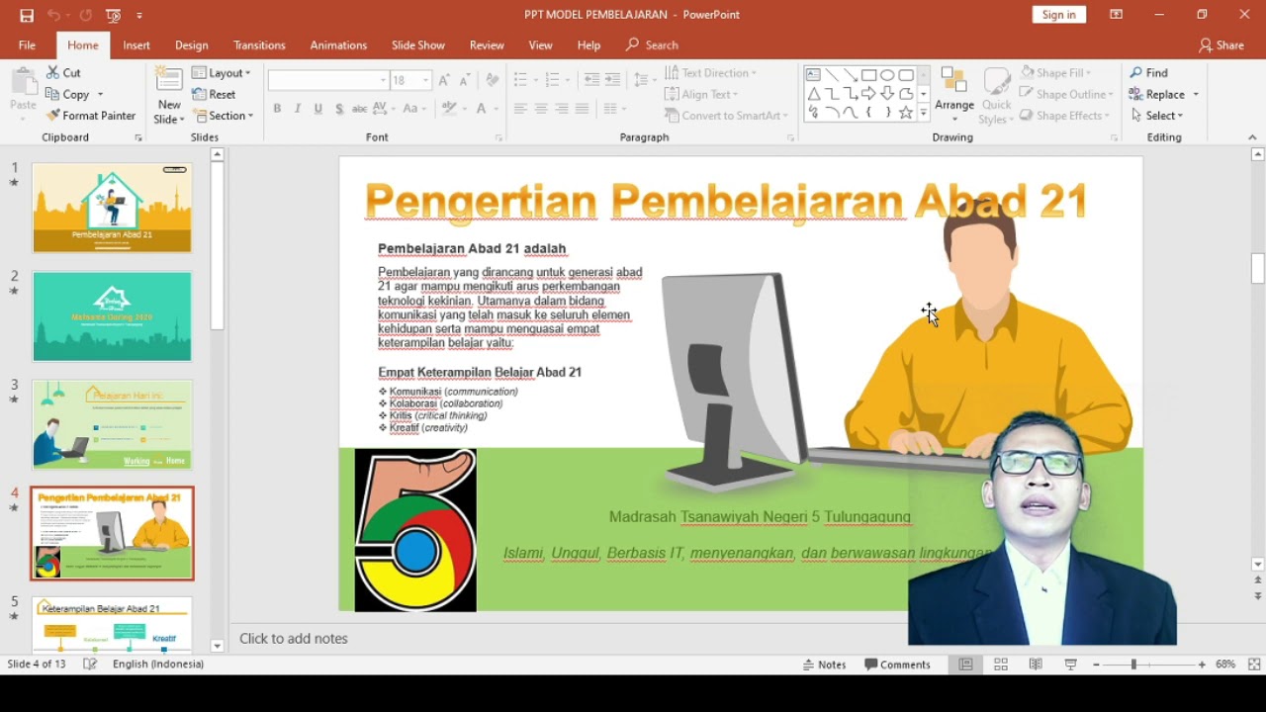Click the zoom slider handle

pos(1133,665)
